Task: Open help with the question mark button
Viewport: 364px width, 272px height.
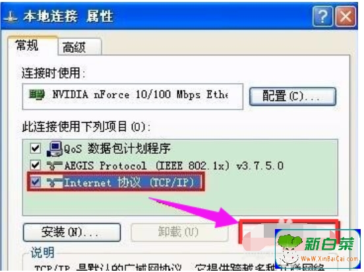Action: pos(322,17)
